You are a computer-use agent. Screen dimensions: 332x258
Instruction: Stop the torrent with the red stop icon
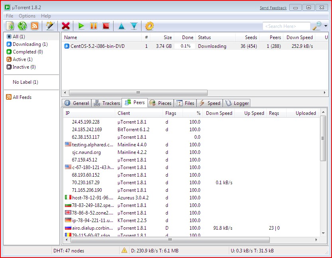point(106,26)
